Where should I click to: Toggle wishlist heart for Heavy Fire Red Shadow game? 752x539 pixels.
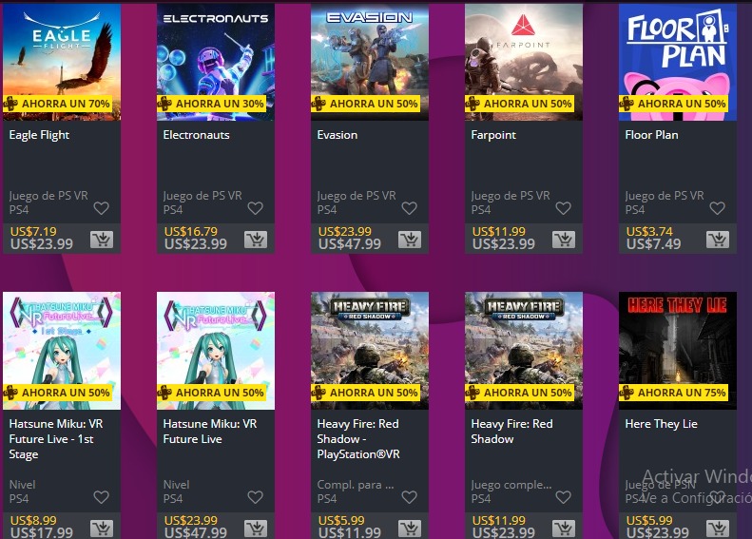[x=563, y=497]
